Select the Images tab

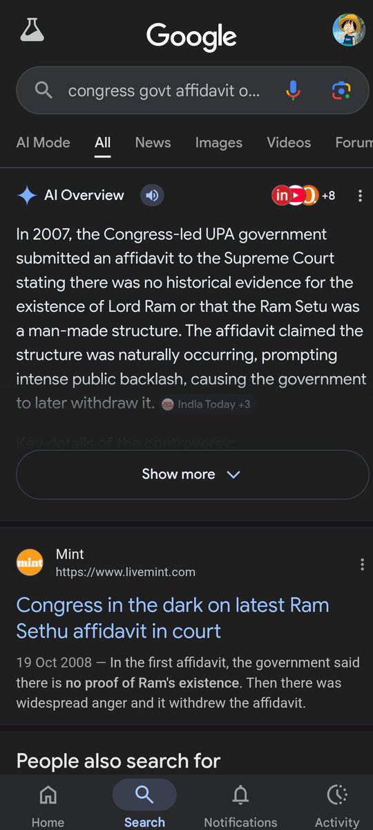218,142
